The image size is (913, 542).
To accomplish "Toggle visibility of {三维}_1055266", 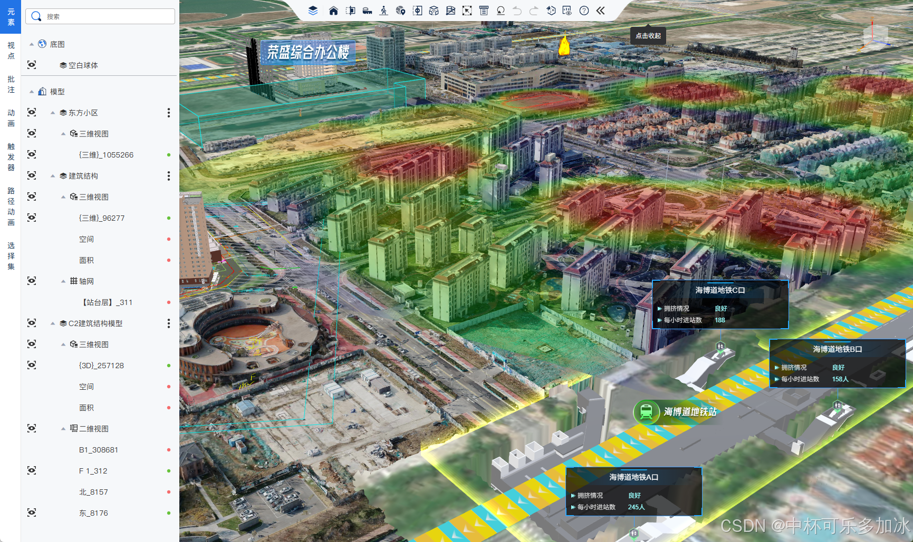I will click(x=32, y=154).
